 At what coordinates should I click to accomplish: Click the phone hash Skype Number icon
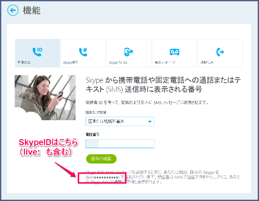83,52
